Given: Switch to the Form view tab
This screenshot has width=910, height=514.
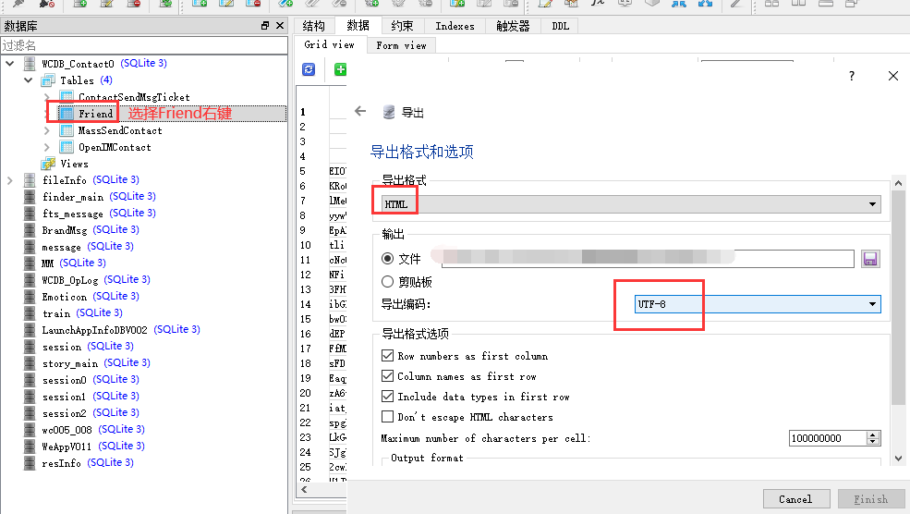Looking at the screenshot, I should 401,44.
